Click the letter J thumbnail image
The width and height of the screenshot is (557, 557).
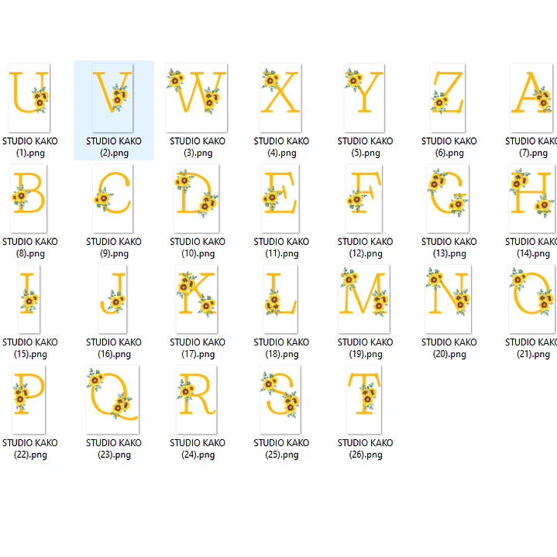(x=112, y=299)
